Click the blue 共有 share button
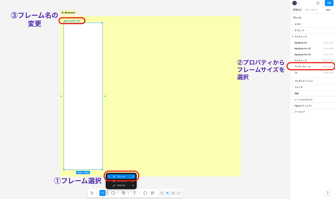The width and height of the screenshot is (335, 199). [329, 3]
